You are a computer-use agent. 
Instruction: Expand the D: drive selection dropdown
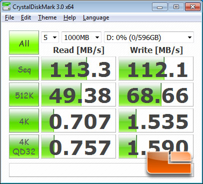(149, 37)
